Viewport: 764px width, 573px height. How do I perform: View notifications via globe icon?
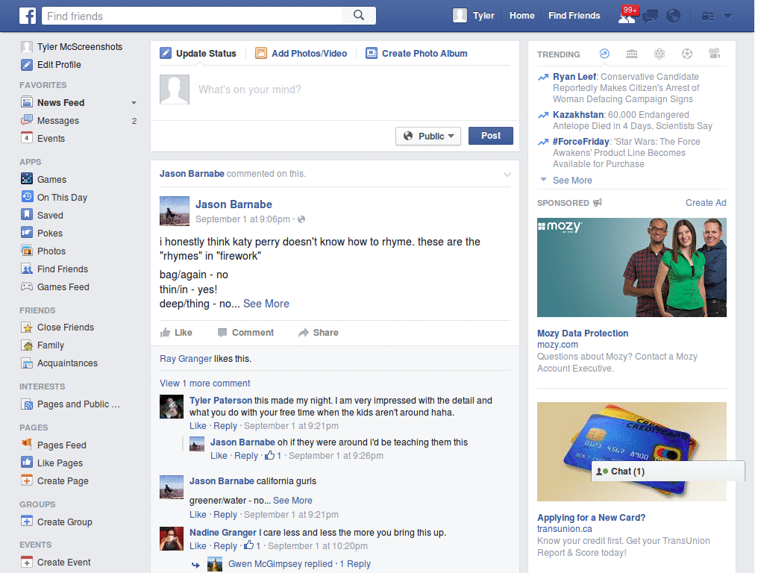coord(674,16)
